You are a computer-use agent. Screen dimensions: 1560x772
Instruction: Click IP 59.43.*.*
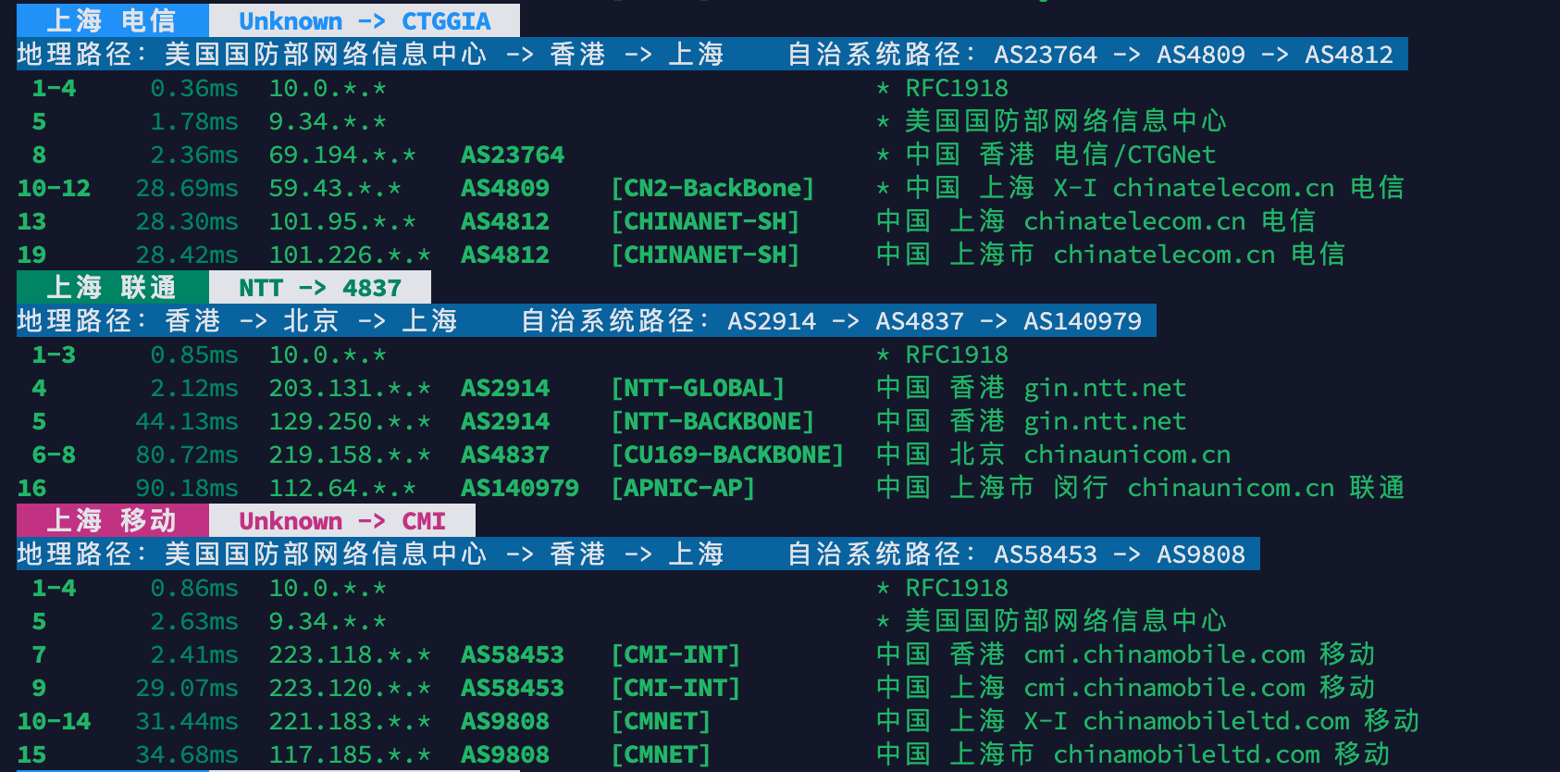point(335,187)
